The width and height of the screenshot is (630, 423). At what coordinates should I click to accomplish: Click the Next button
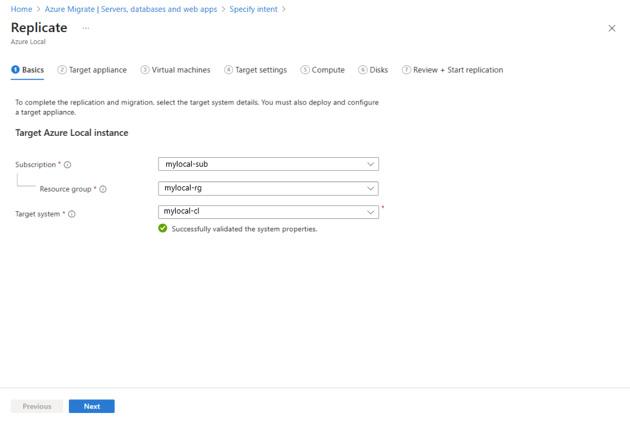[91, 406]
